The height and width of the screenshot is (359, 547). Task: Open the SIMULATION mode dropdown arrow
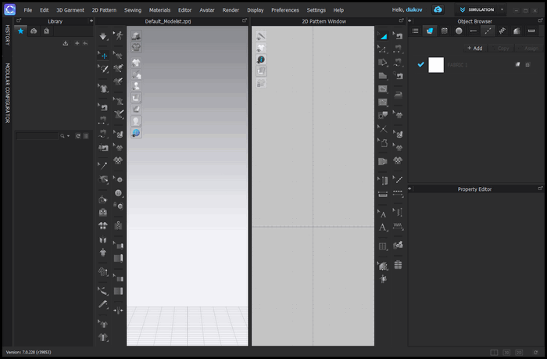pos(502,9)
